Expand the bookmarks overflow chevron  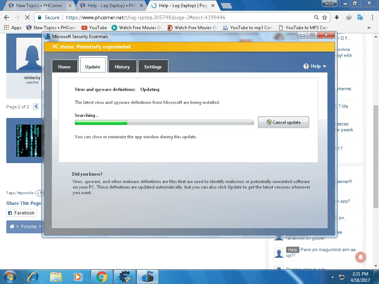(369, 27)
